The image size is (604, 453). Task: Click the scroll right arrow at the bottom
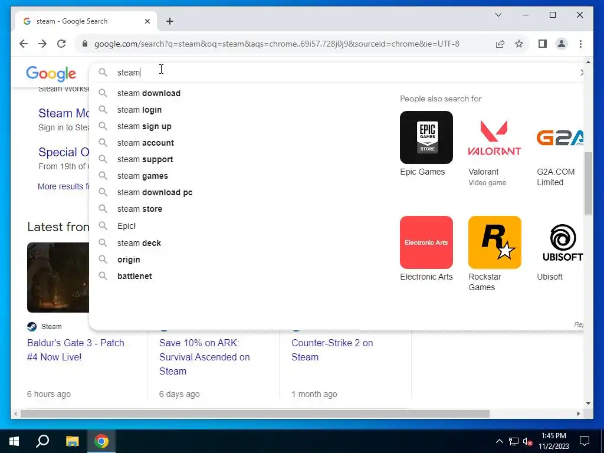coord(578,413)
